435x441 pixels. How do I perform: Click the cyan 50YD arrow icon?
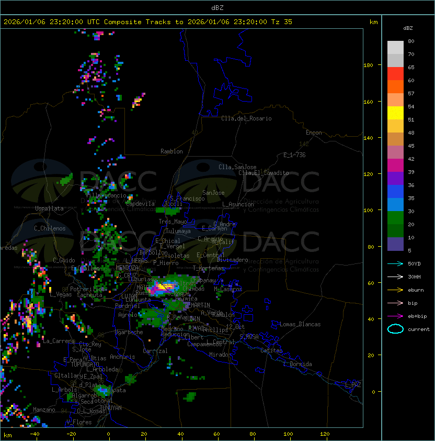click(x=395, y=263)
